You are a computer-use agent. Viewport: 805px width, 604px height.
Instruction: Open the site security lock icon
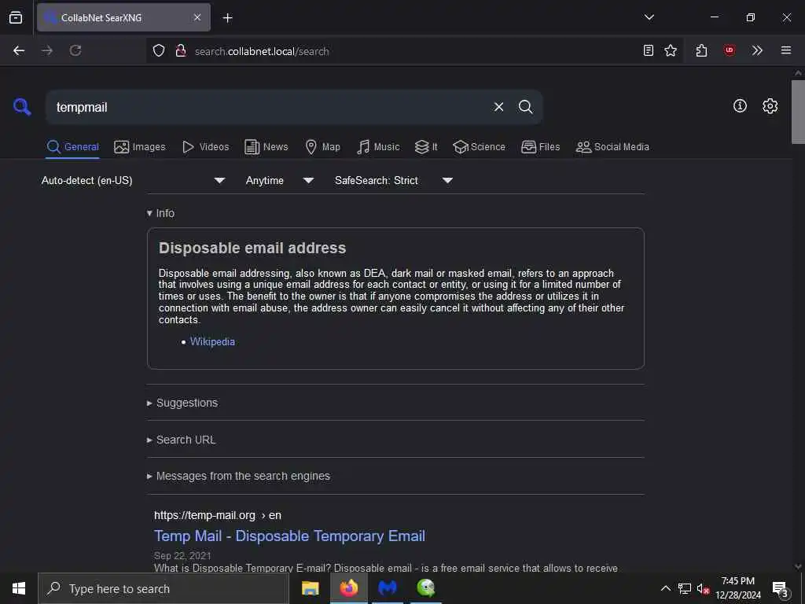pos(180,50)
